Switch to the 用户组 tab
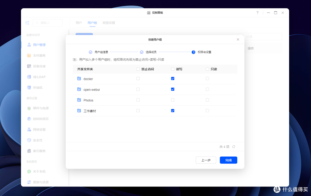 click(92, 23)
